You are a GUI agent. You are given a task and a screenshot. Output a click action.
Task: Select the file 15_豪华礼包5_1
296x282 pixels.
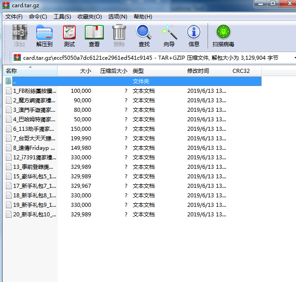point(34,176)
